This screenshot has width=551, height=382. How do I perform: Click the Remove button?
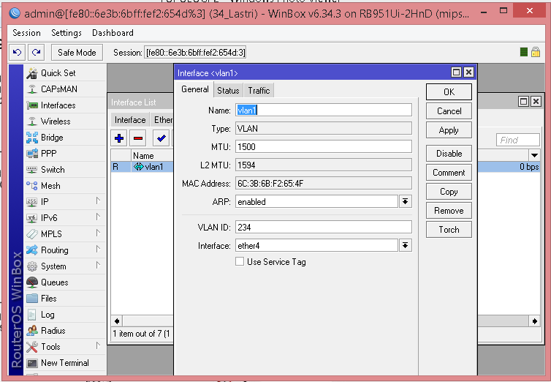449,210
